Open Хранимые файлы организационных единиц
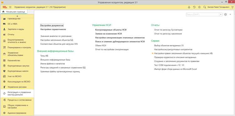This screenshot has width=235, height=116. click(x=60, y=72)
